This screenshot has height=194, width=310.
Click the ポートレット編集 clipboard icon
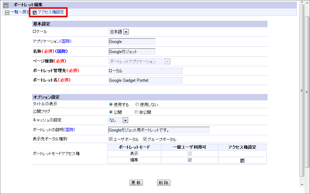(x=6, y=5)
